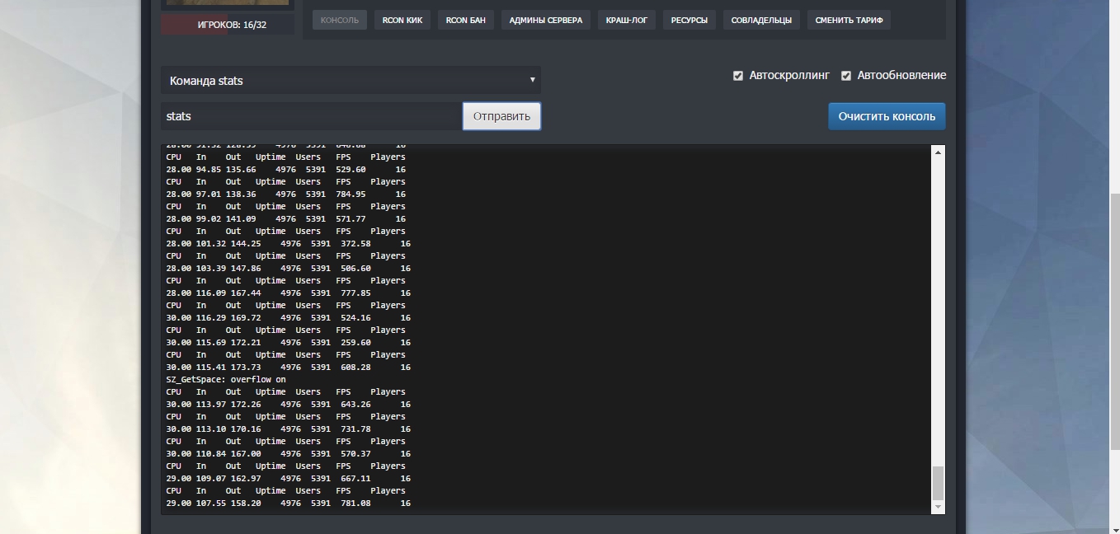Click the Сменить тариф button

[x=849, y=20]
